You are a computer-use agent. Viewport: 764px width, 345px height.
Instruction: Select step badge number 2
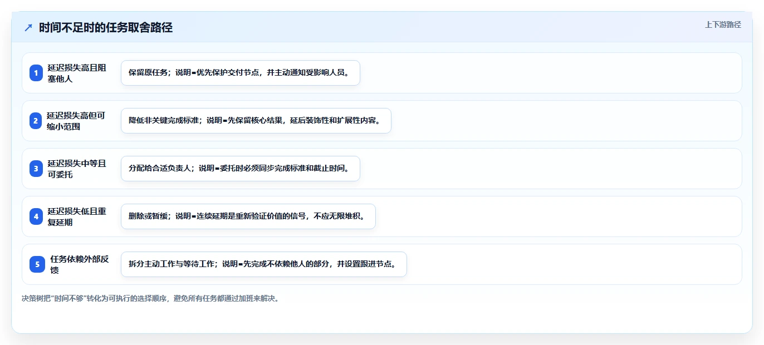pyautogui.click(x=36, y=121)
